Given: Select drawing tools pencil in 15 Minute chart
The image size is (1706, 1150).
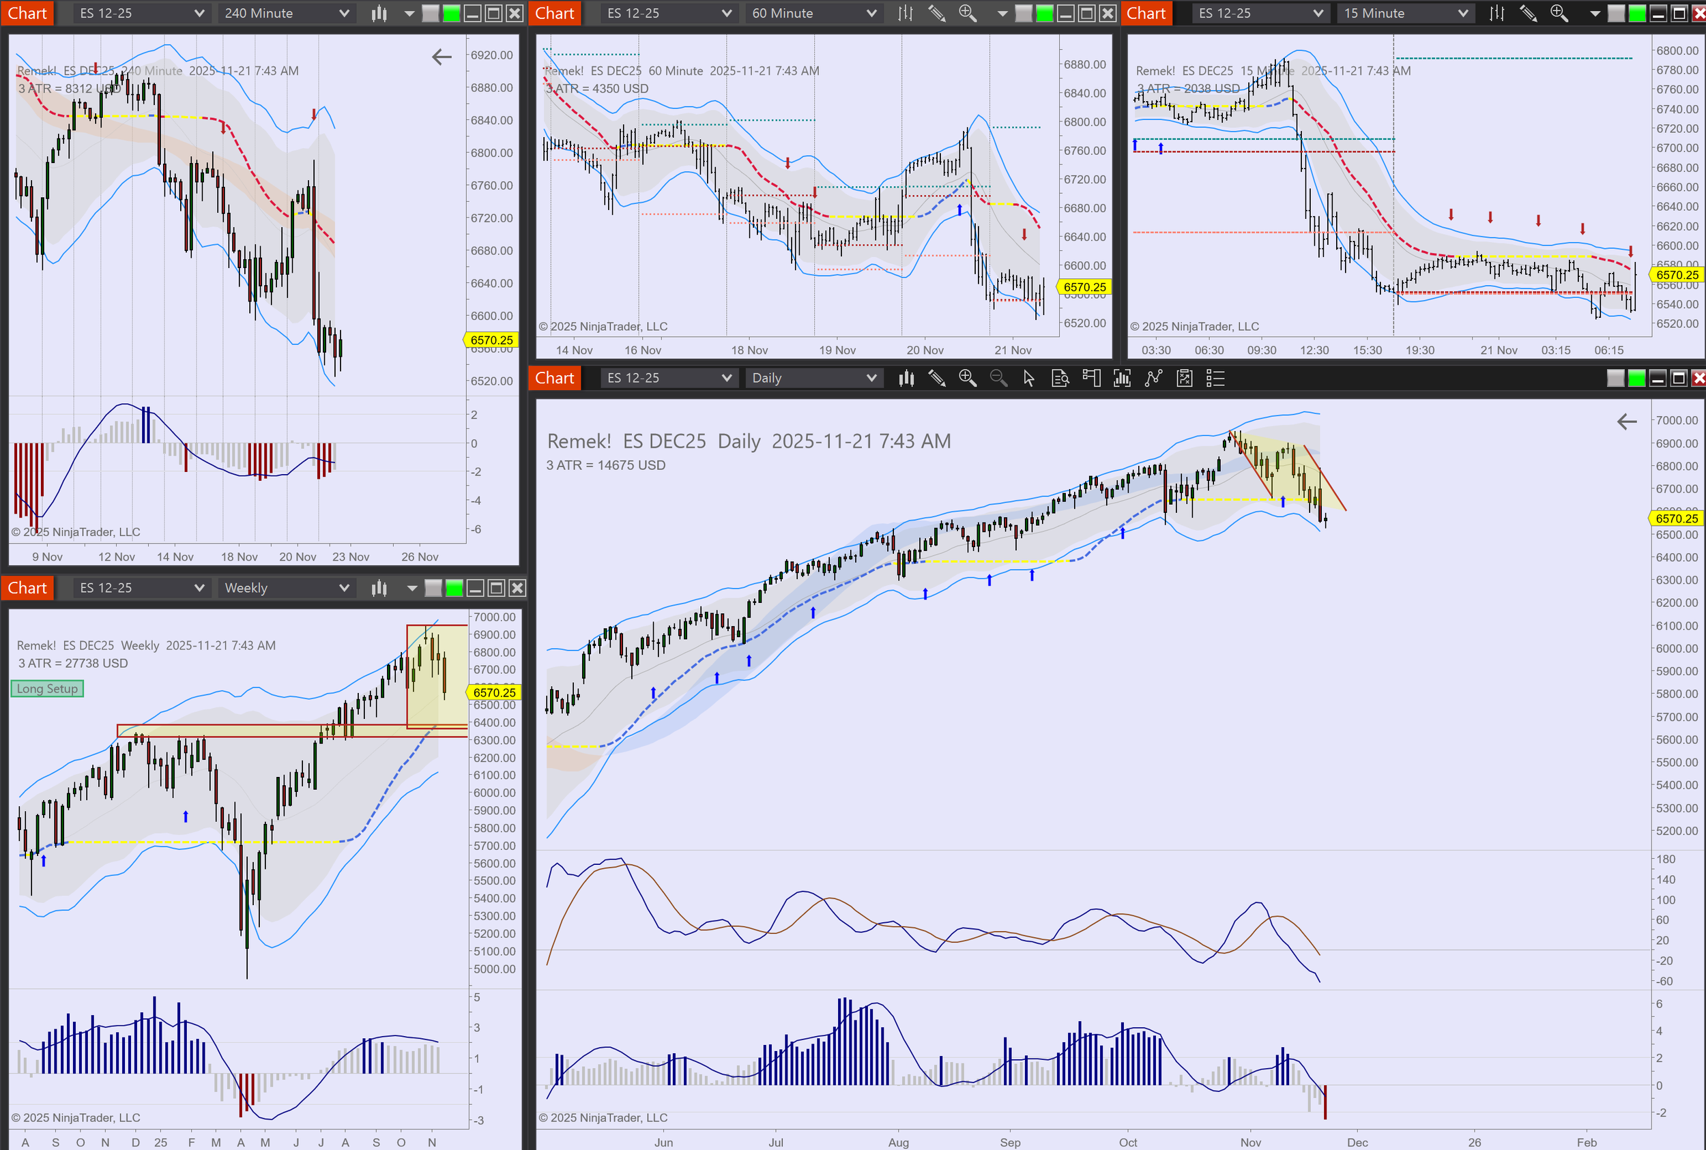Looking at the screenshot, I should [1529, 13].
